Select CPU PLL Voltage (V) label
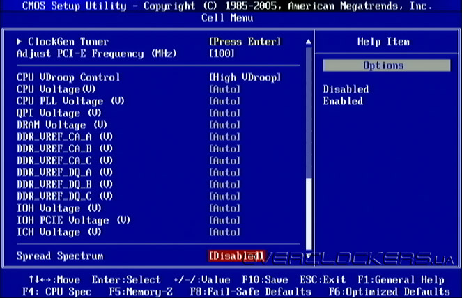The width and height of the screenshot is (462, 298). pyautogui.click(x=70, y=101)
